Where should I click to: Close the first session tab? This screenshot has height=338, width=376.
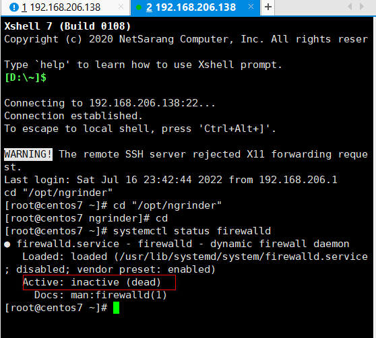tap(121, 7)
